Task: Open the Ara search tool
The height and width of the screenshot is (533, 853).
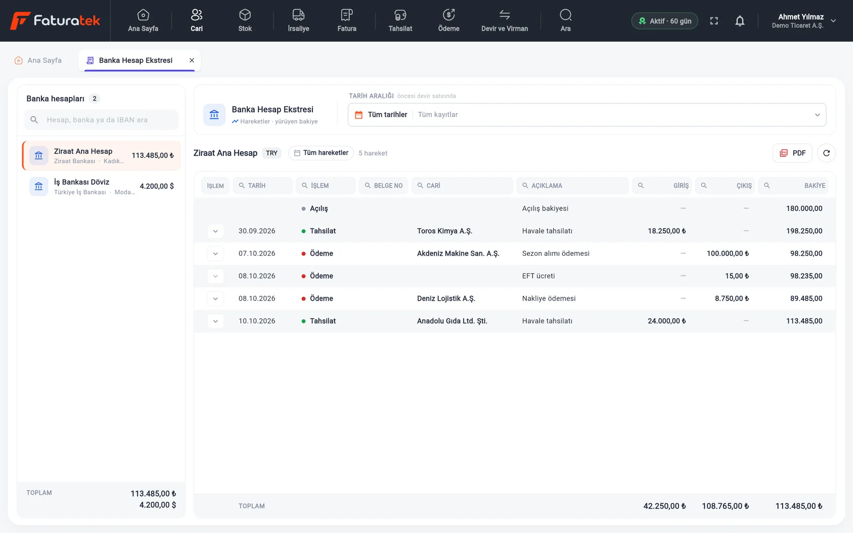Action: (x=566, y=21)
